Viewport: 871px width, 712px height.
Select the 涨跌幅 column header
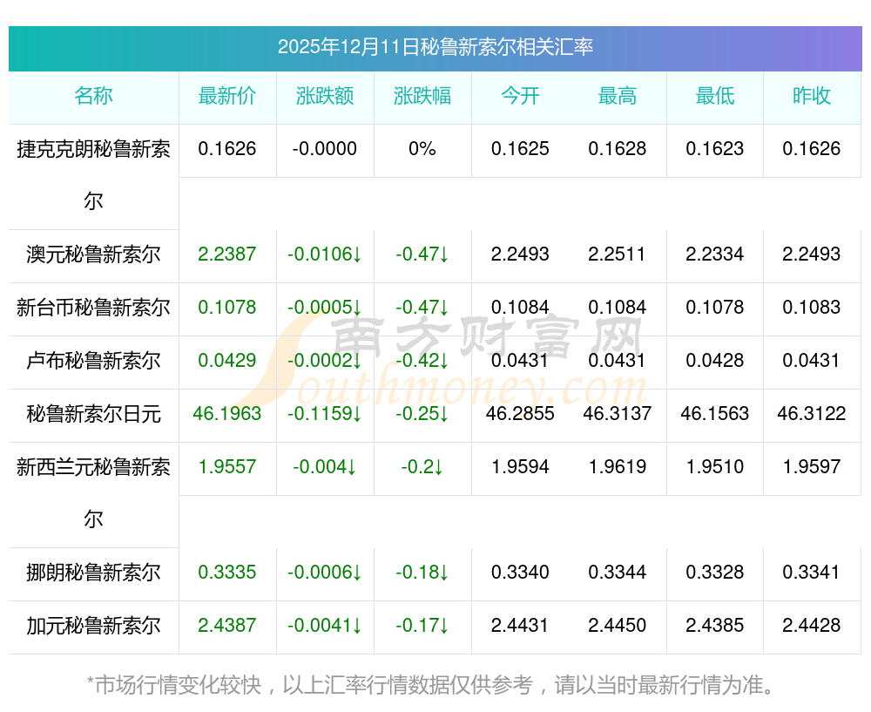point(422,96)
